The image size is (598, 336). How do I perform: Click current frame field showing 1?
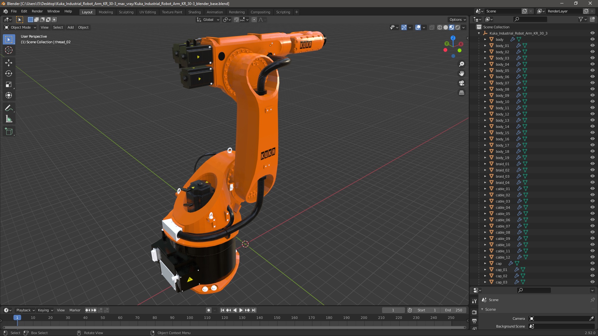393,310
